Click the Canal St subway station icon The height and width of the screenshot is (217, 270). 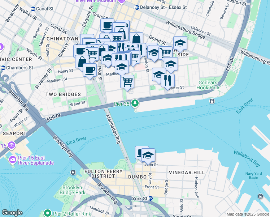pyautogui.click(x=33, y=9)
